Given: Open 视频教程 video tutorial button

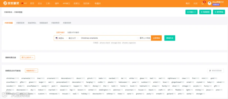Looking at the screenshot, I should tap(205, 12).
